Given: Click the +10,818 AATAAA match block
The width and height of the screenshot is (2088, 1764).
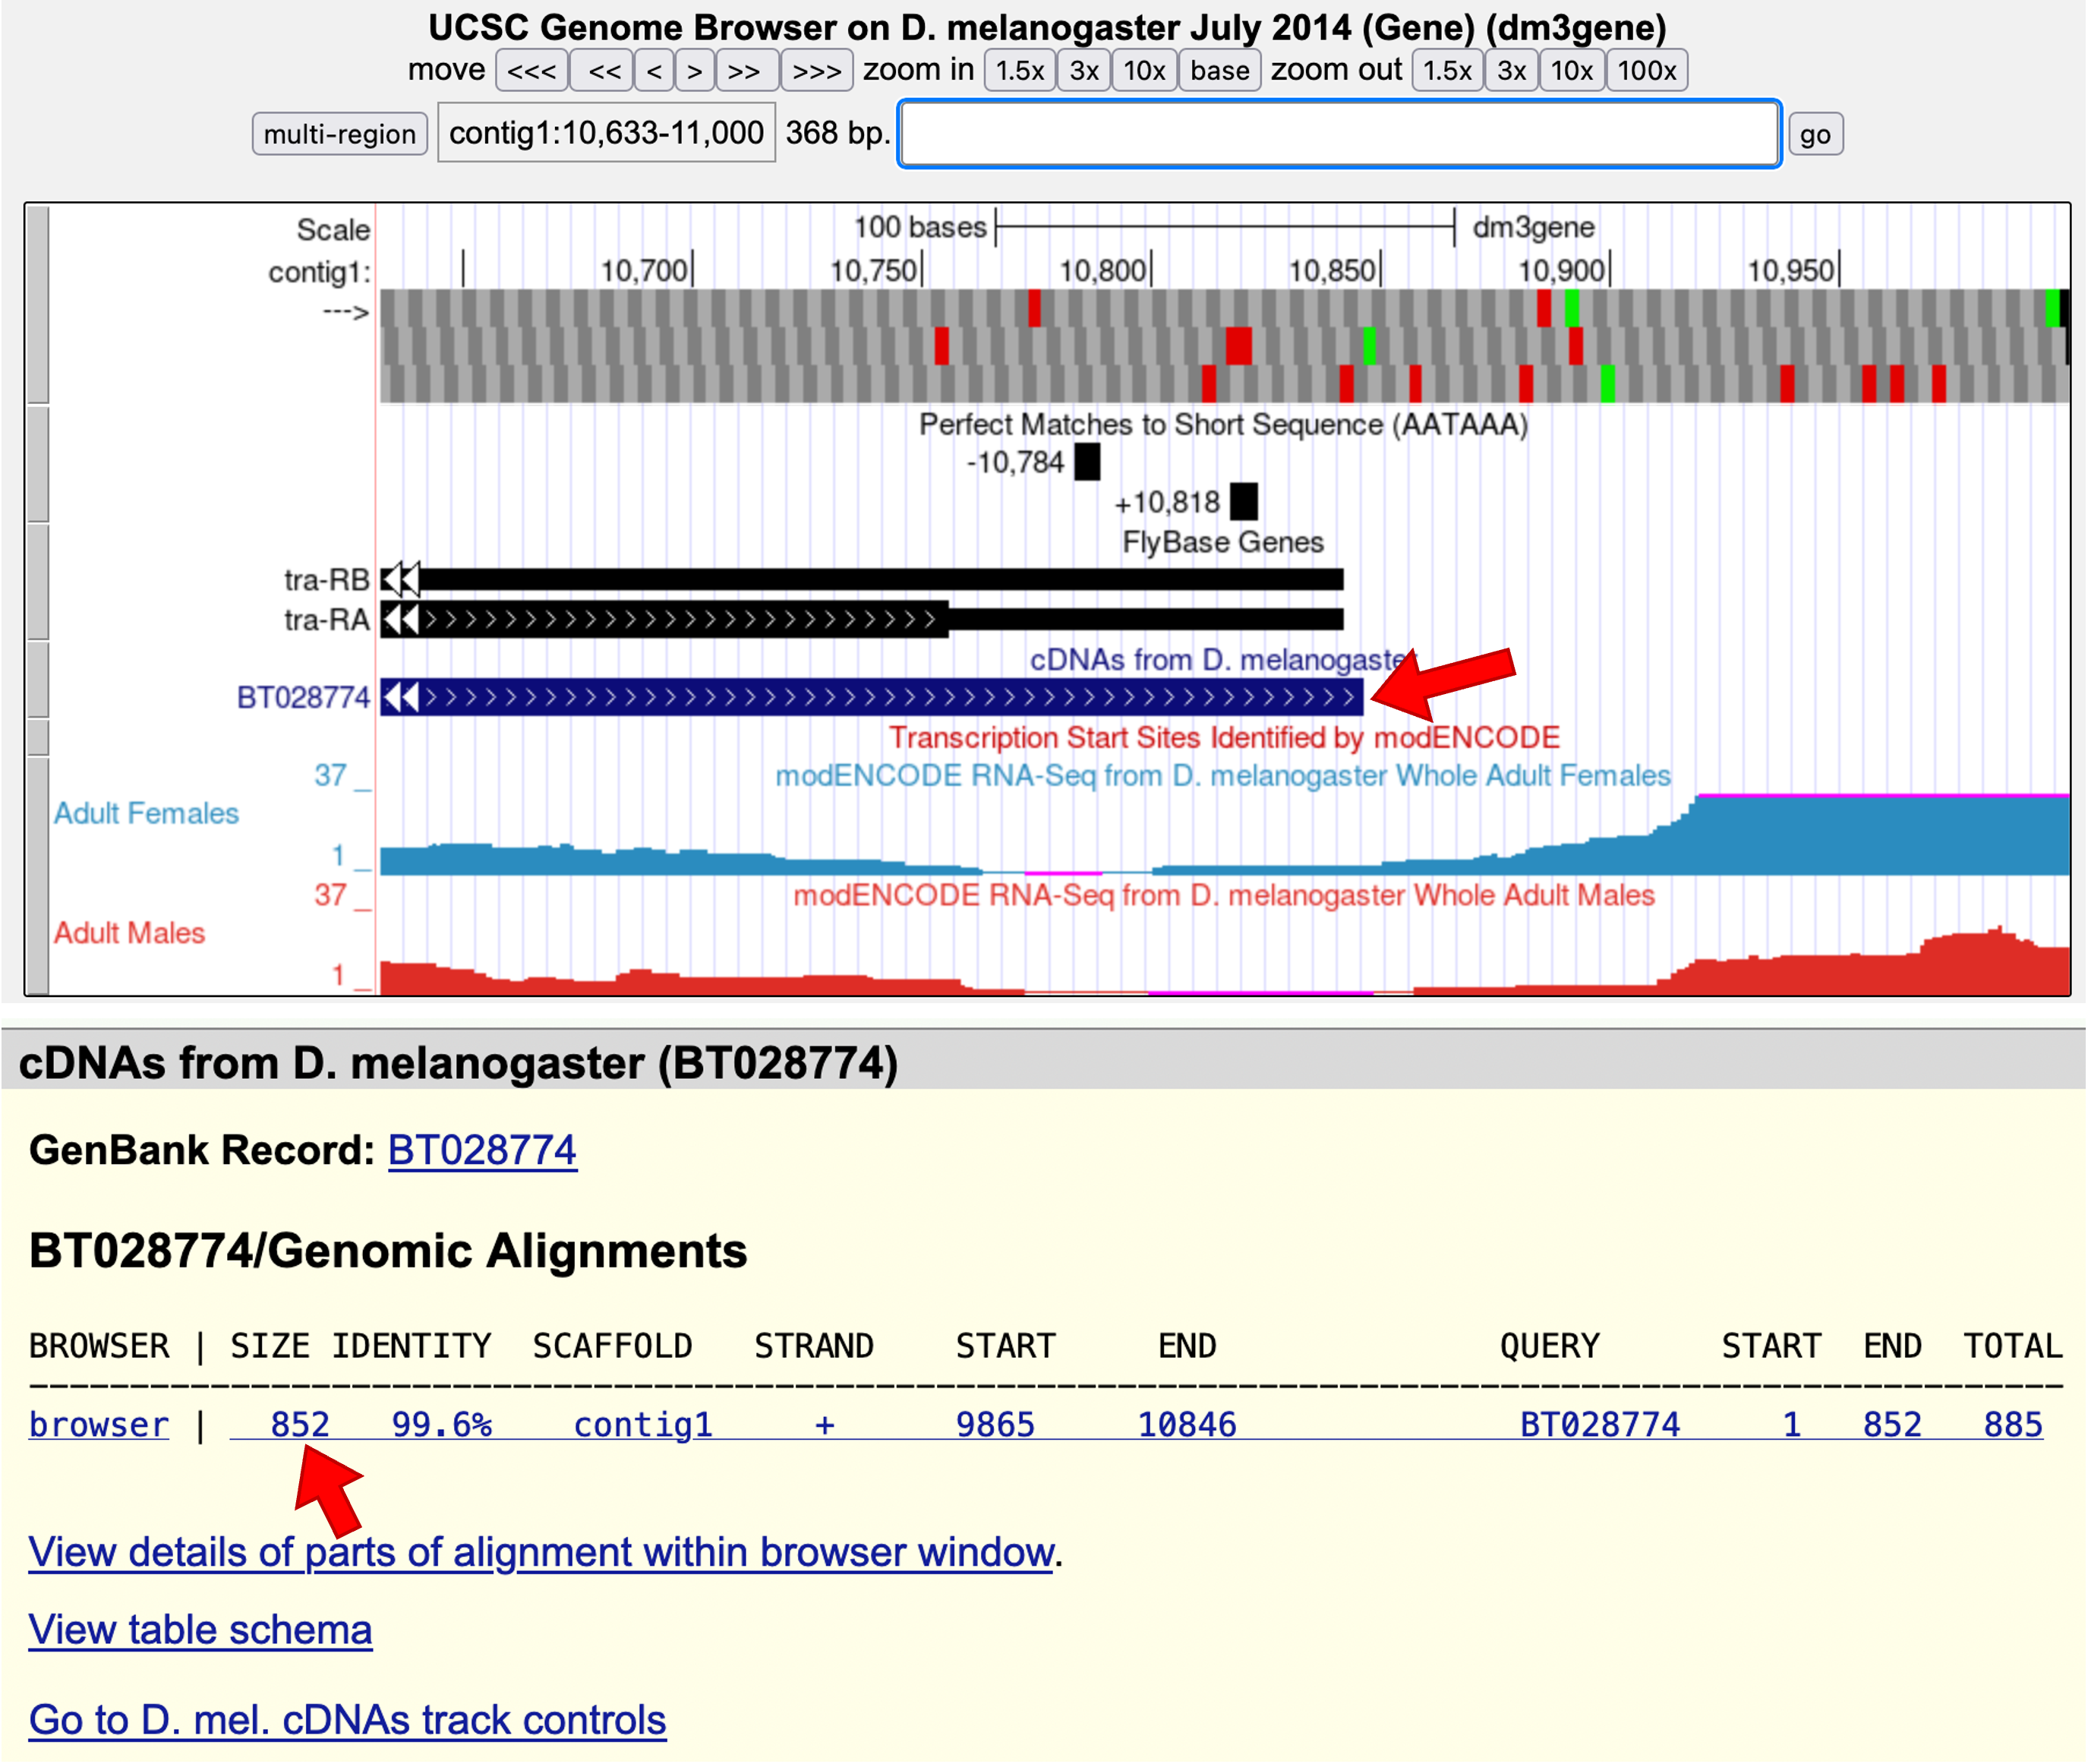Looking at the screenshot, I should pos(1244,502).
